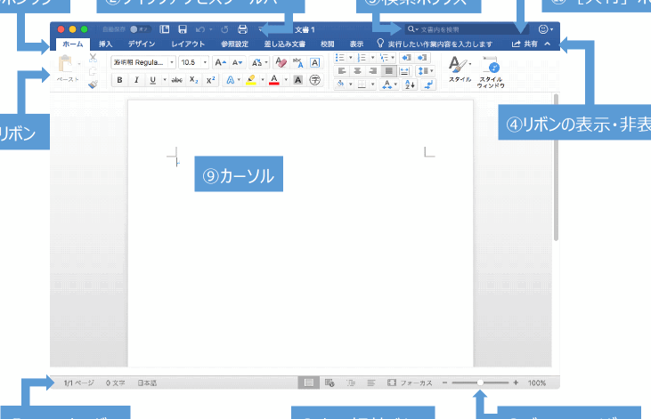651x419 pixels.
Task: Collapse the ribbon with the chevron arrow
Action: click(x=547, y=44)
